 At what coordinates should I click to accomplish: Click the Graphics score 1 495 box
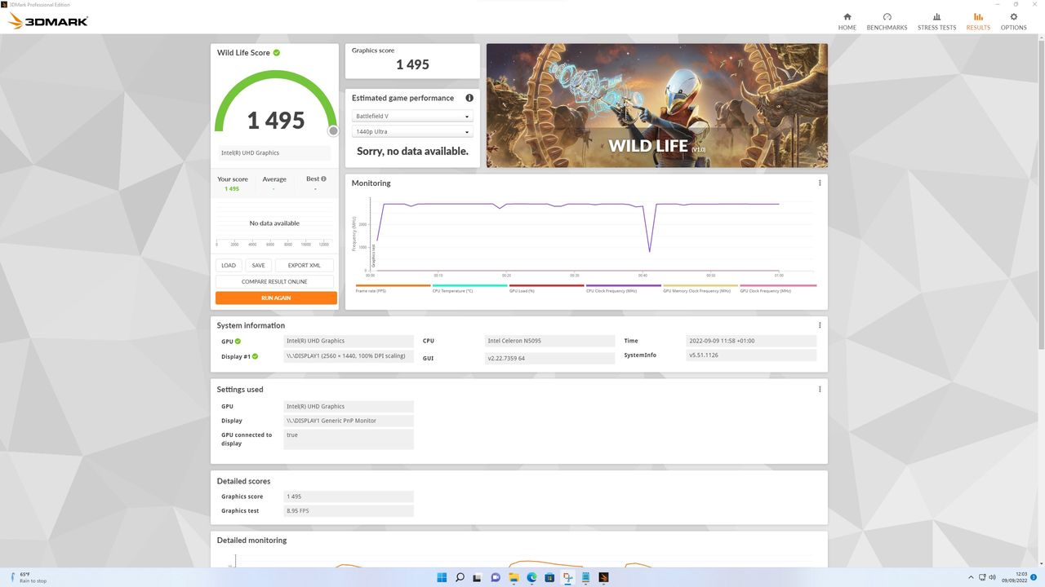point(412,61)
